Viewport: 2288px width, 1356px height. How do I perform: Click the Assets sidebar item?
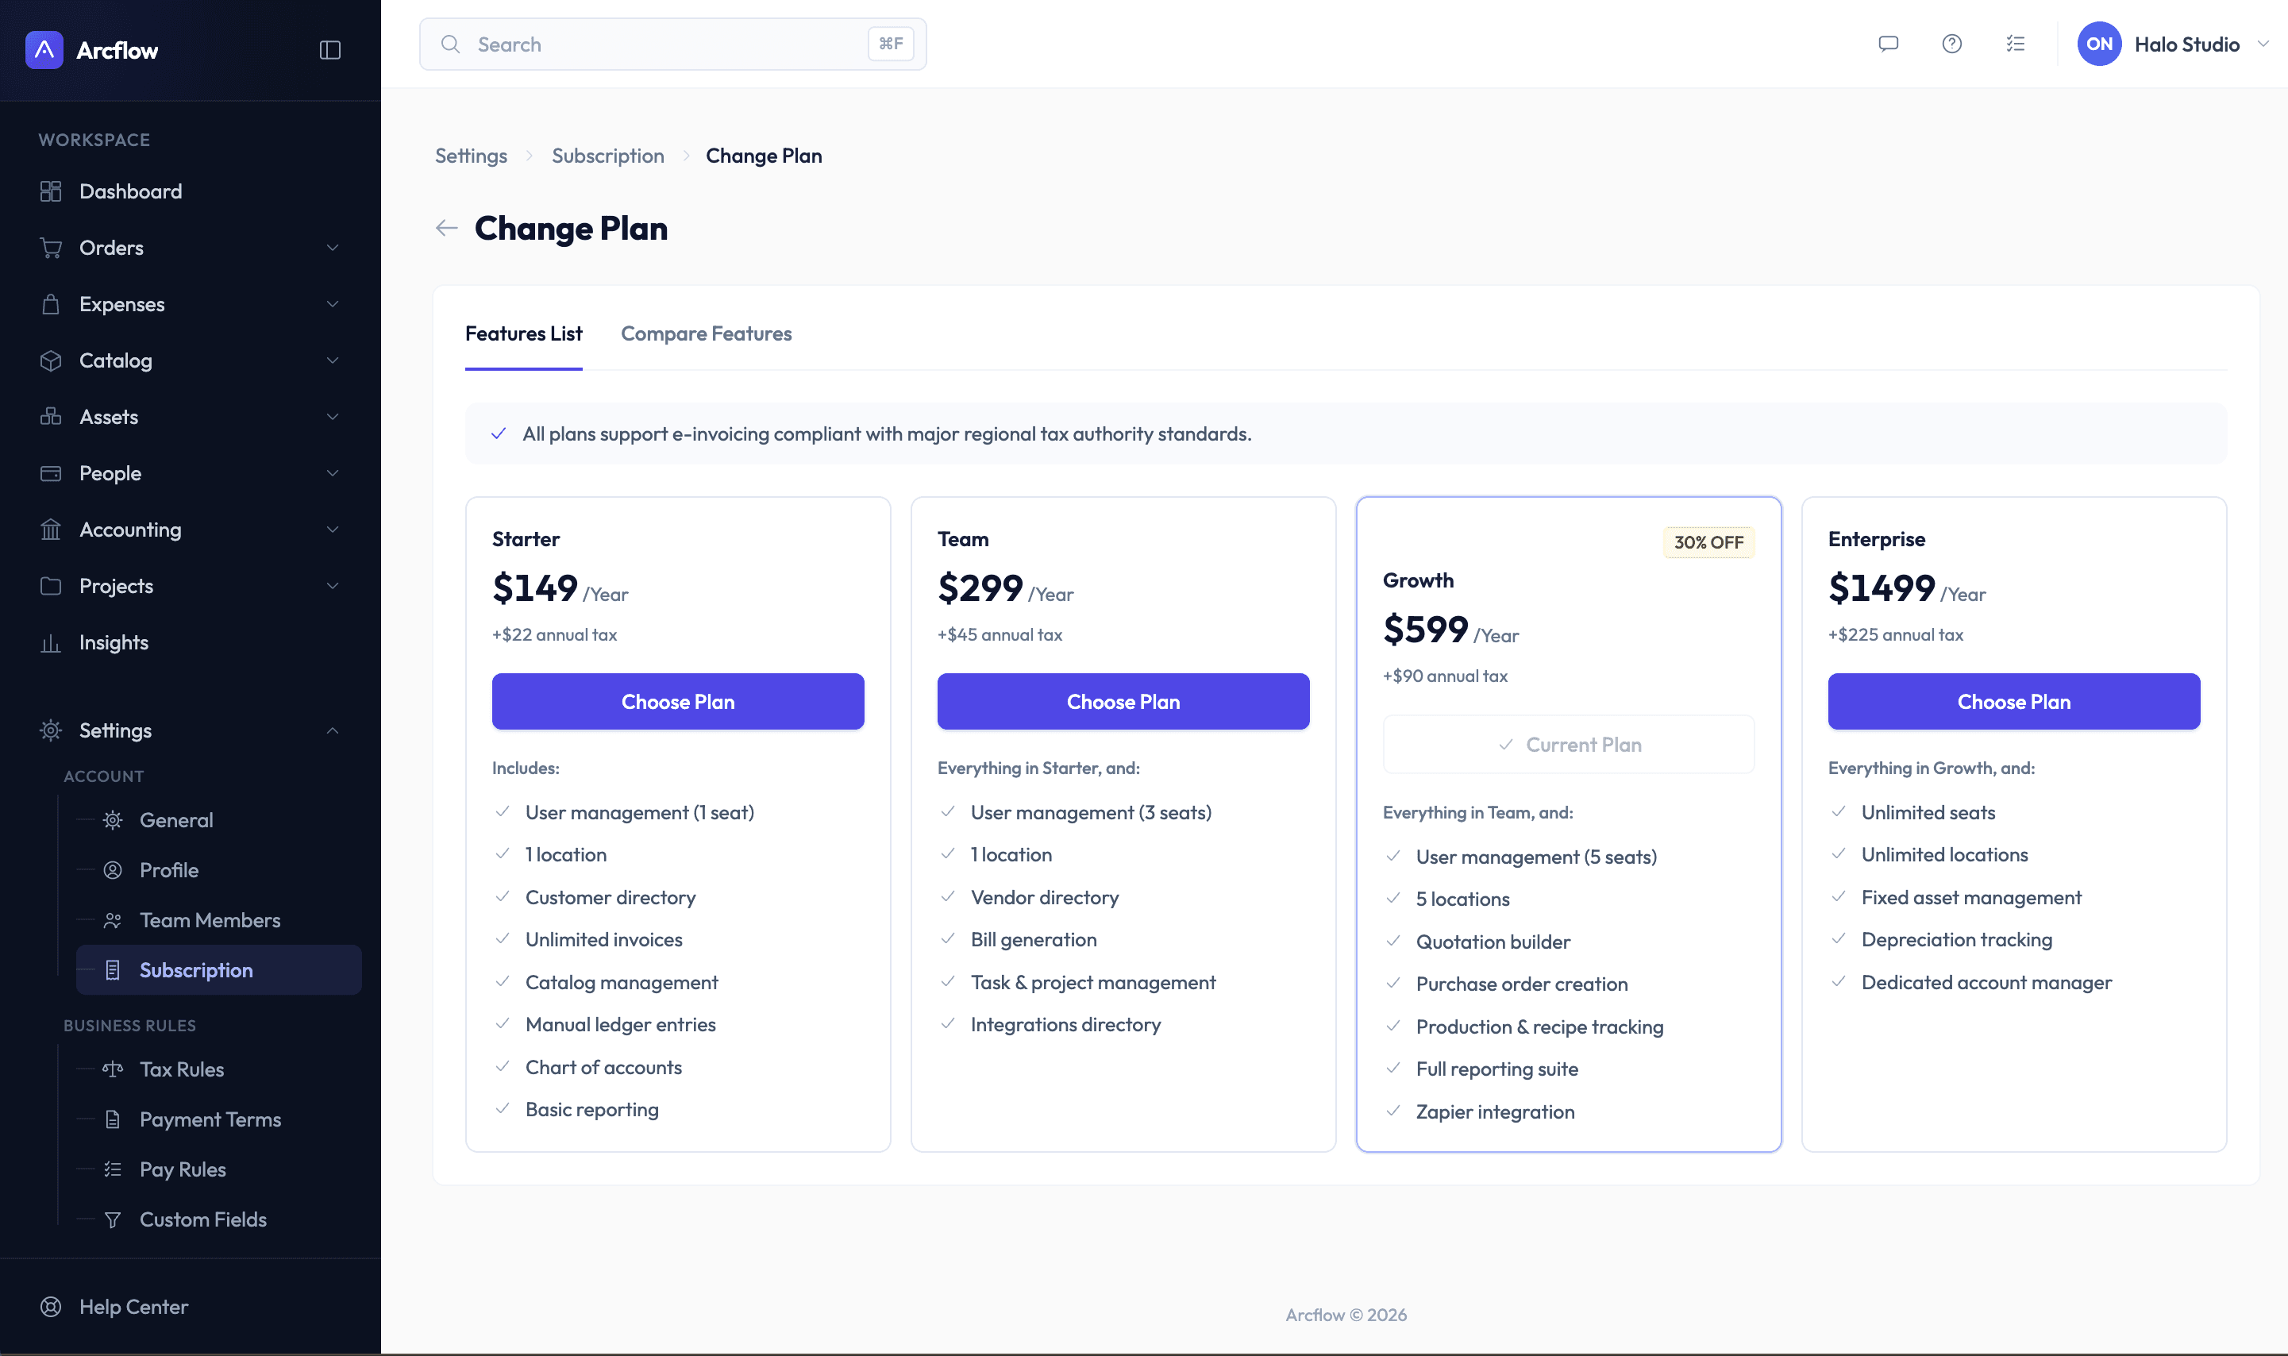190,417
